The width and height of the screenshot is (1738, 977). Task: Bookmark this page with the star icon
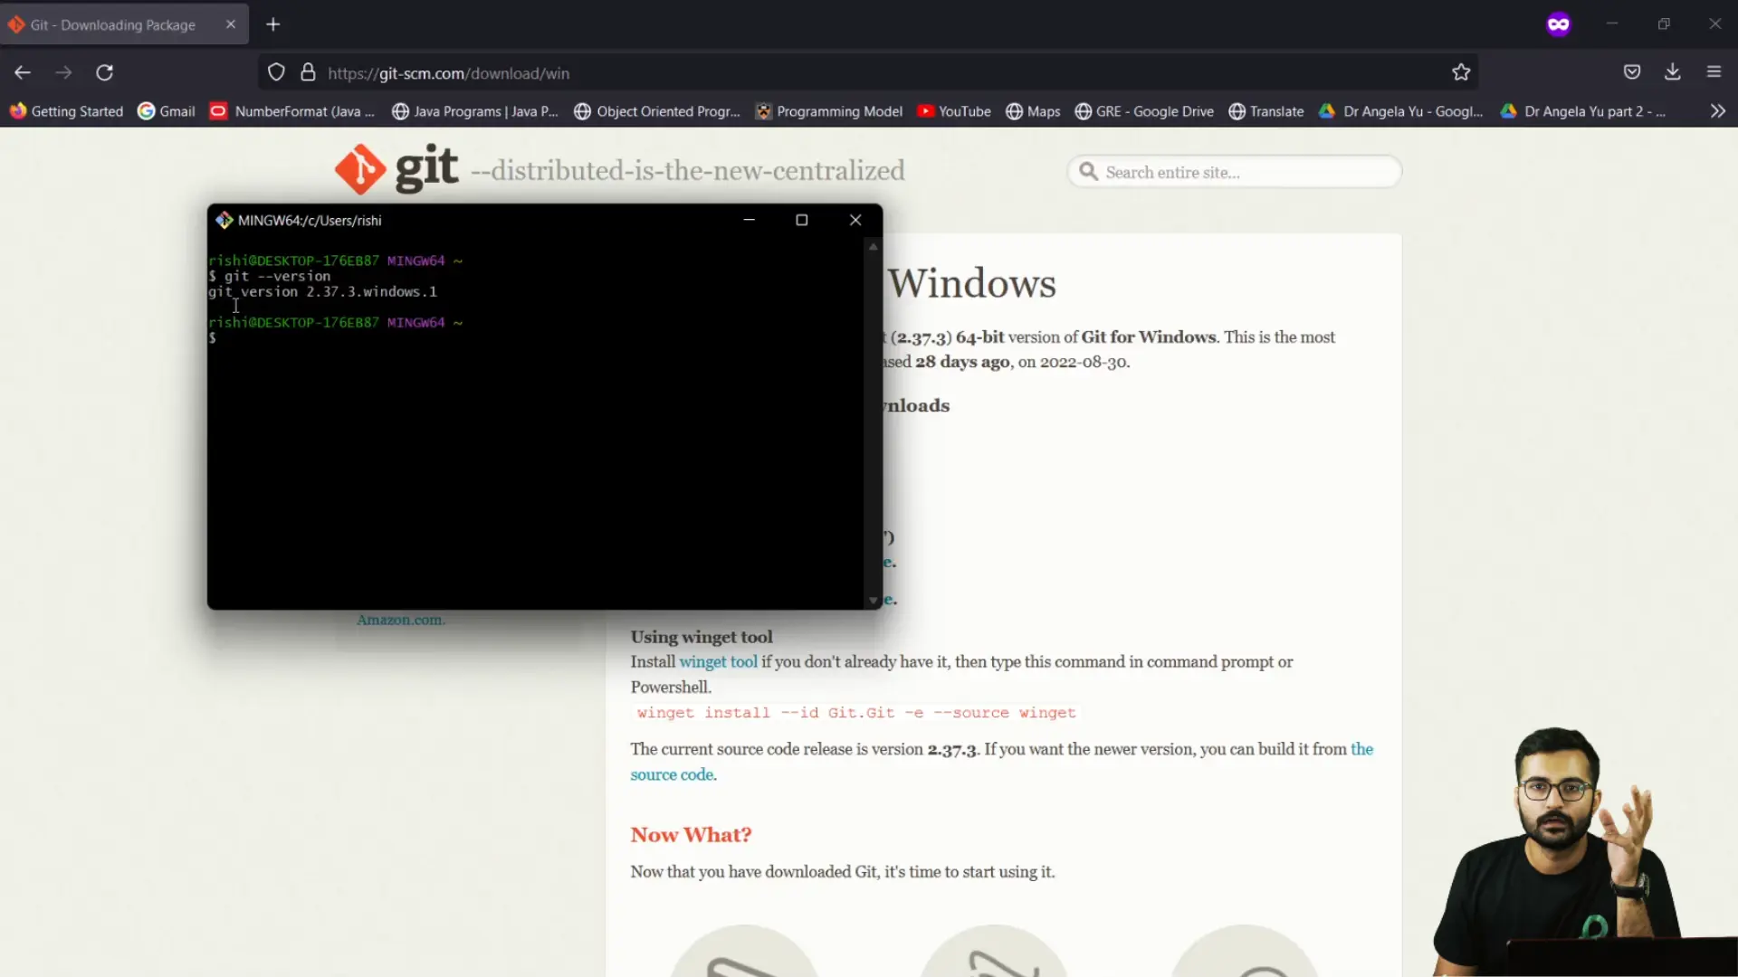[x=1461, y=72]
